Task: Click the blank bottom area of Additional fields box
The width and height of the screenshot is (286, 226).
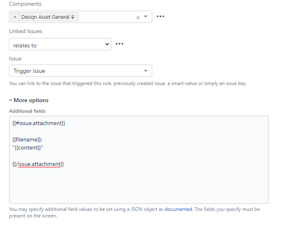Action: tap(139, 186)
